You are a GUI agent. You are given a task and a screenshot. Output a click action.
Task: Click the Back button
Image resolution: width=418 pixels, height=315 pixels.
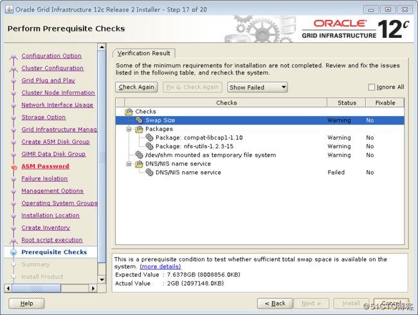click(275, 303)
